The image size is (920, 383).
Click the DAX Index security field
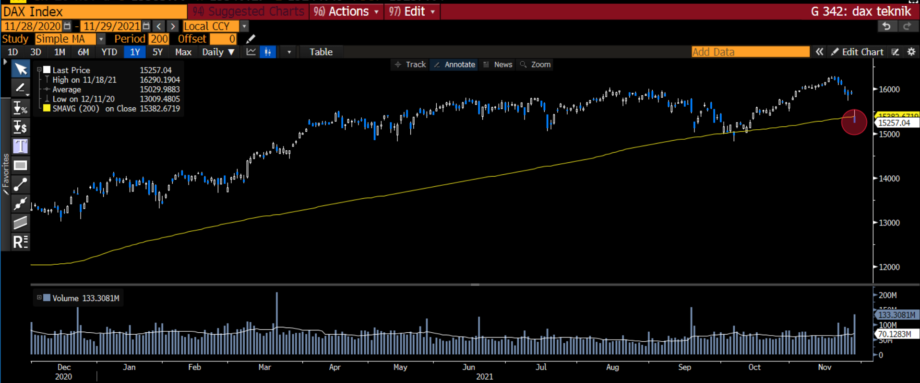[94, 11]
